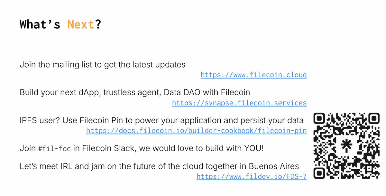Click the 'IPFS user?' sentence
This screenshot has width=386, height=196.
click(x=161, y=121)
